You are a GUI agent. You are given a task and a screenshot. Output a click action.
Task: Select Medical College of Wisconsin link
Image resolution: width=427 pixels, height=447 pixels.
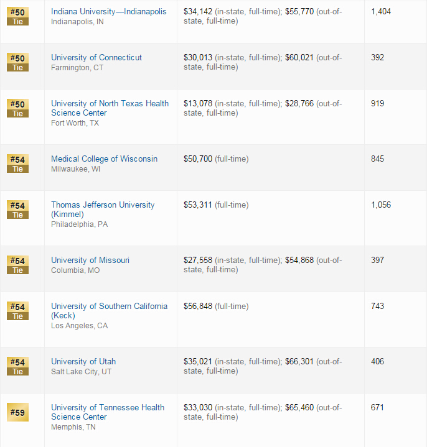tap(104, 159)
